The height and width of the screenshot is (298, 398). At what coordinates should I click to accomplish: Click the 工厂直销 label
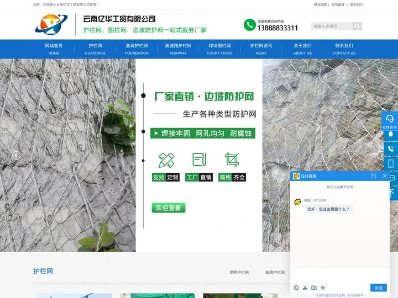pos(199,177)
